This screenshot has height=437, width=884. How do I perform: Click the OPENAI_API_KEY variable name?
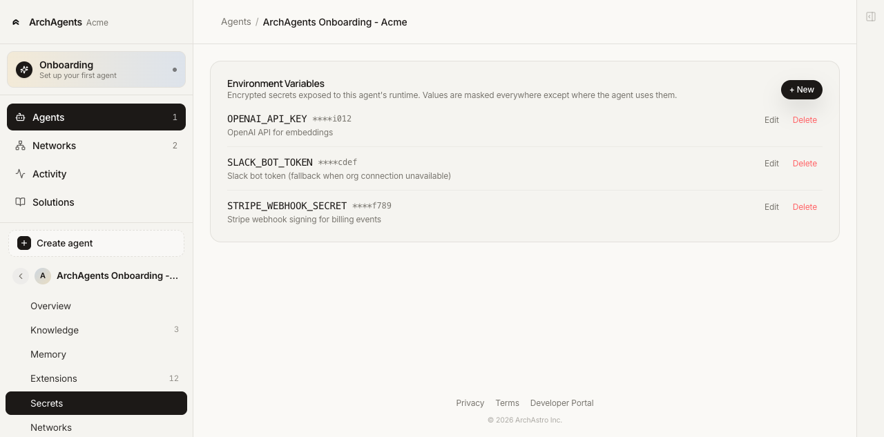267,119
